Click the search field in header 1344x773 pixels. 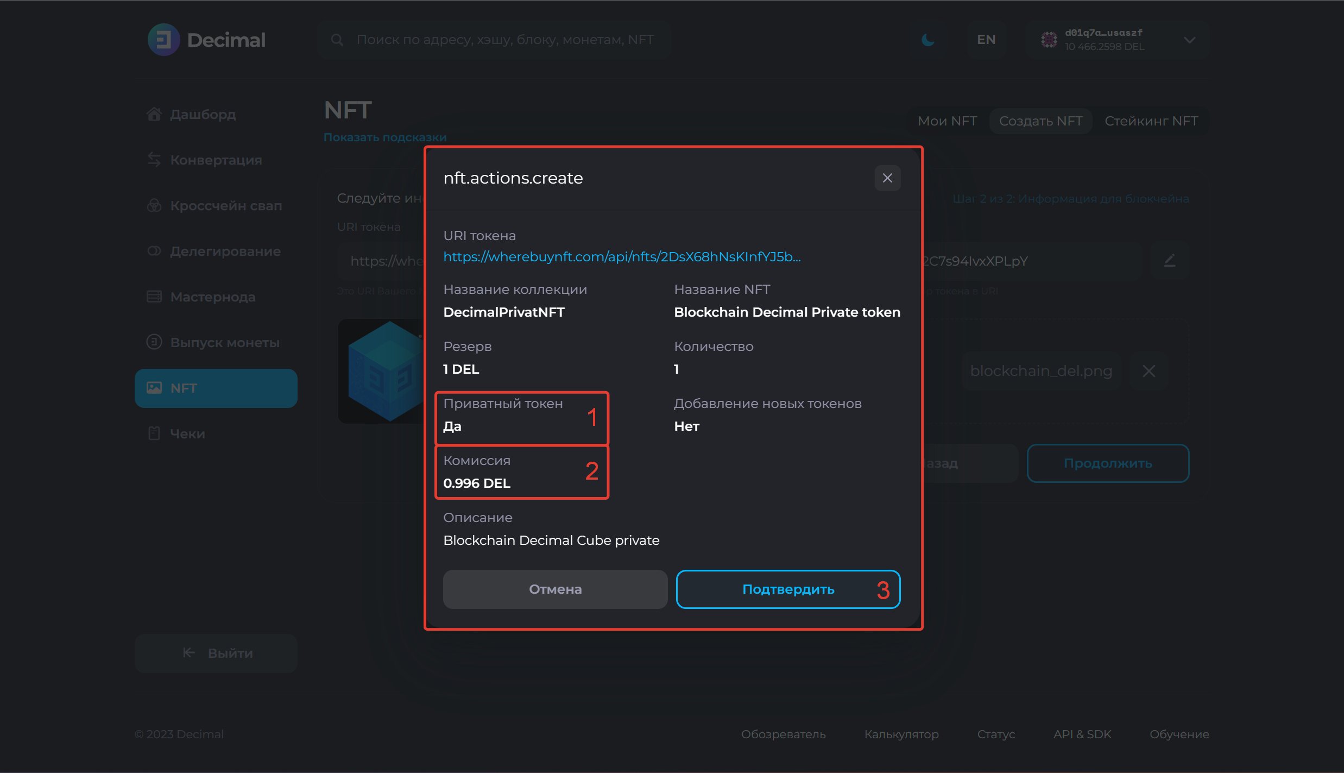click(x=504, y=40)
